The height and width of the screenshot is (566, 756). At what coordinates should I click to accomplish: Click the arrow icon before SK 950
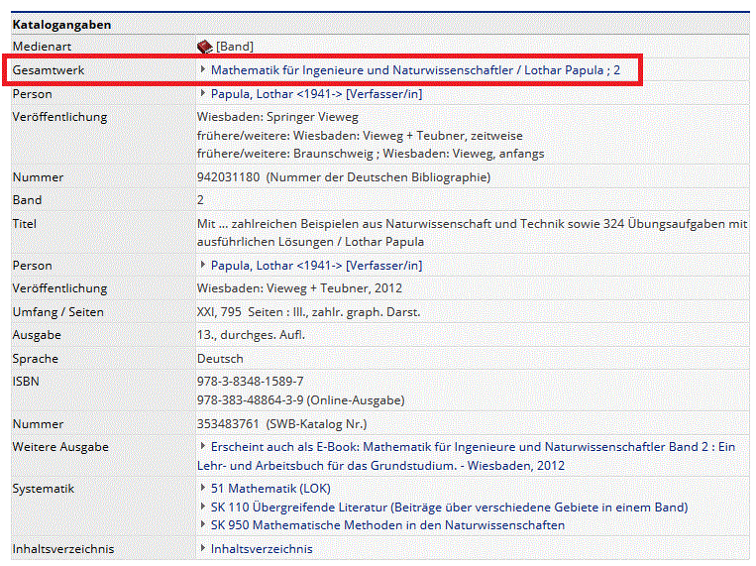coord(203,524)
